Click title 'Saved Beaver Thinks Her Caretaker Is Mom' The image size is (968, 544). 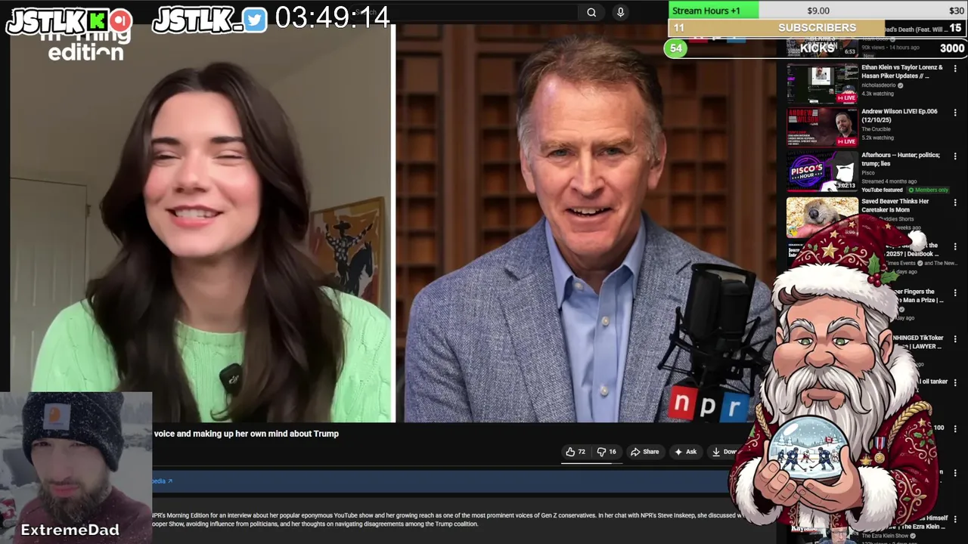point(895,206)
